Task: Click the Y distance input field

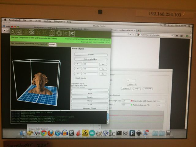Action: point(91,69)
